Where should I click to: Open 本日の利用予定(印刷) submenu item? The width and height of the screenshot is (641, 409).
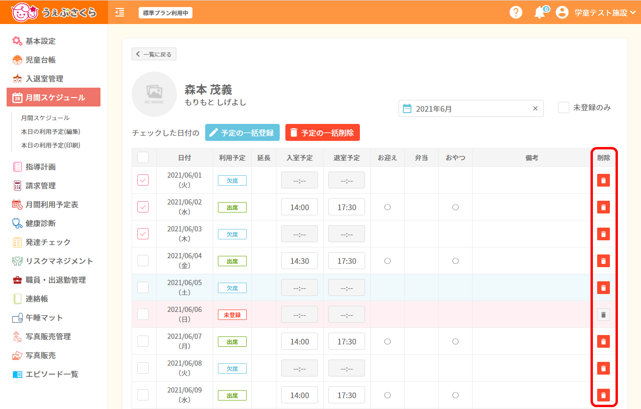click(50, 145)
